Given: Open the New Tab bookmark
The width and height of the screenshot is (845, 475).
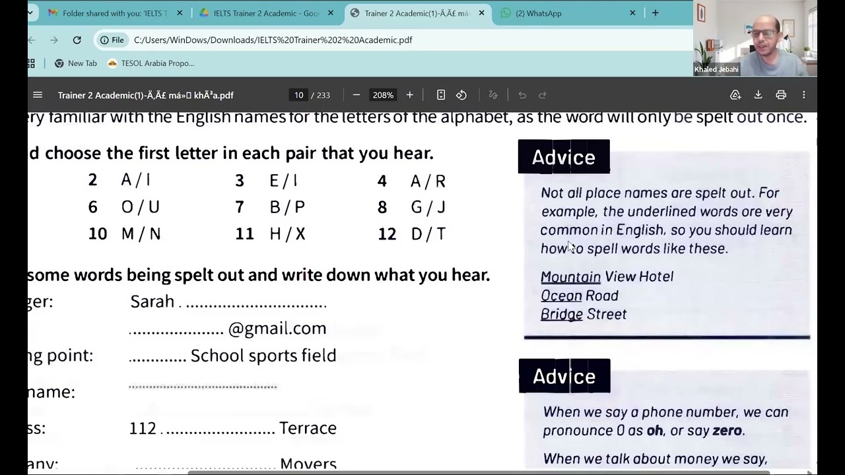Looking at the screenshot, I should pyautogui.click(x=75, y=63).
